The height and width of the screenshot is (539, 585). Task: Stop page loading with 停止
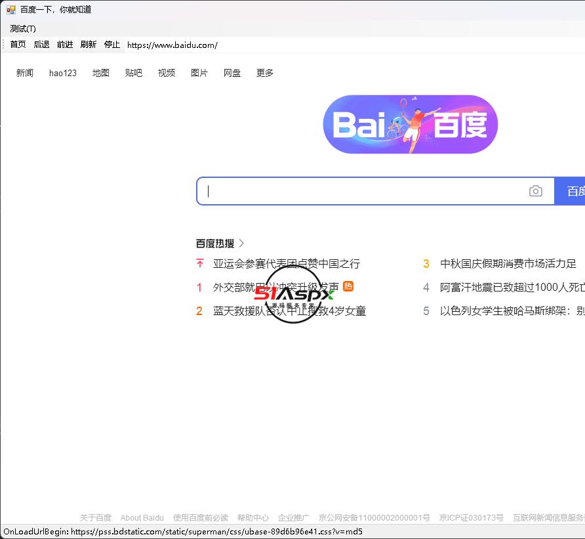click(x=111, y=45)
